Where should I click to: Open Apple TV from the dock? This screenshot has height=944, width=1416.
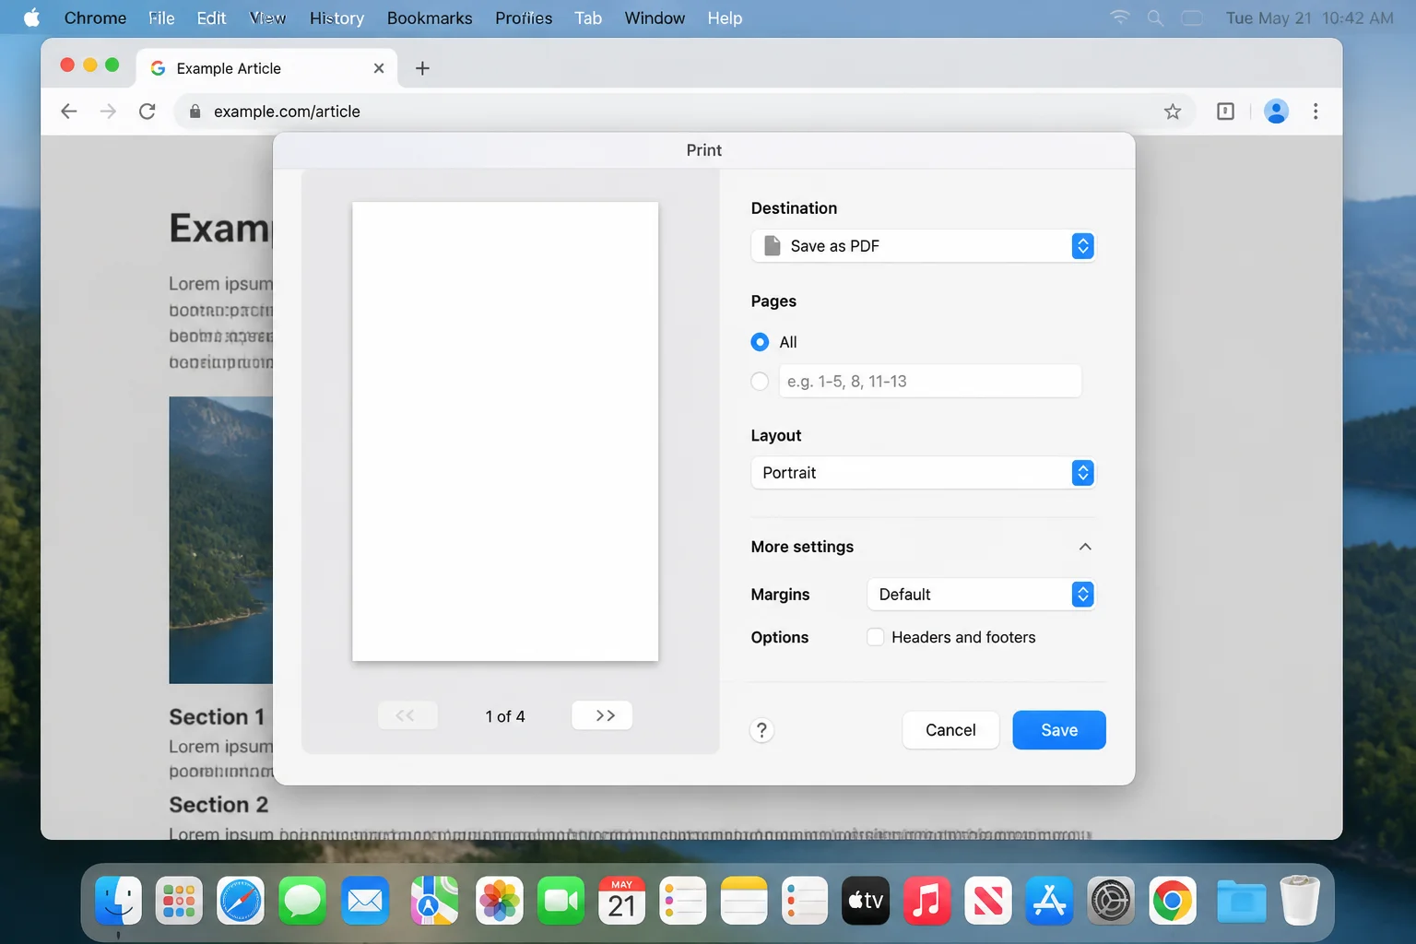[x=866, y=901]
